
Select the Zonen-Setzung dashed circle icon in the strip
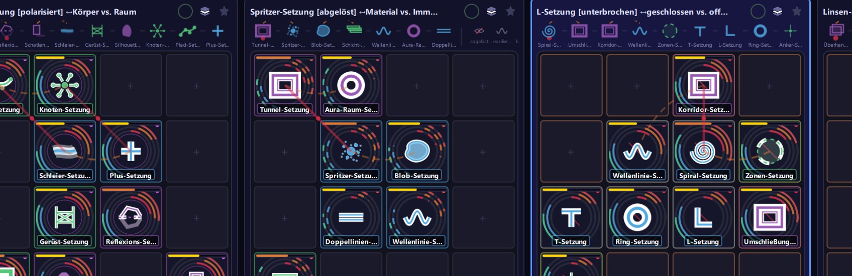coord(670,32)
